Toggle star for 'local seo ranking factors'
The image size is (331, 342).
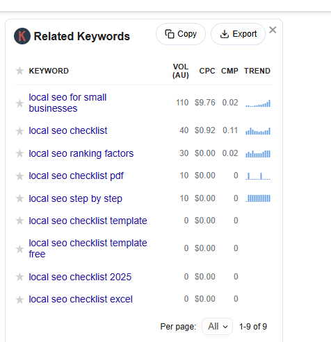point(19,153)
